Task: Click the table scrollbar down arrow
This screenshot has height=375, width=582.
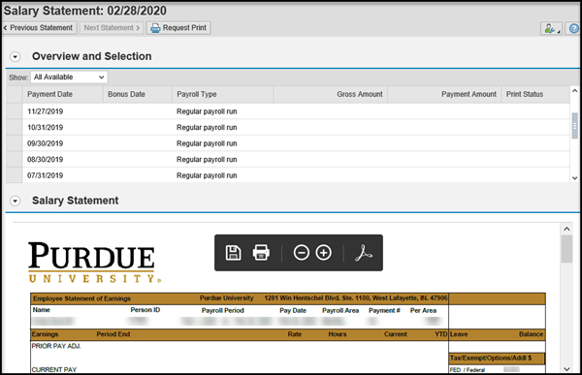Action: click(x=574, y=178)
